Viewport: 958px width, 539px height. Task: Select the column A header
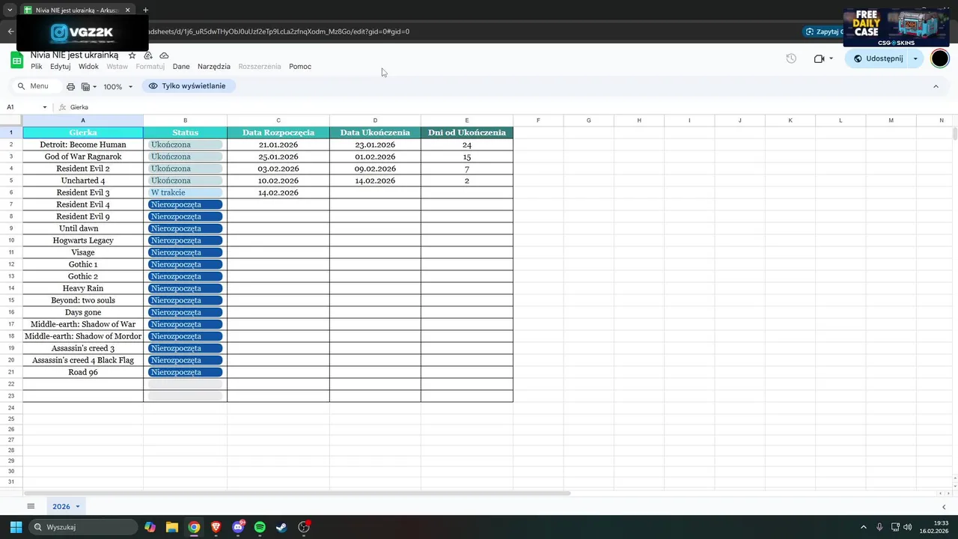[x=83, y=120]
